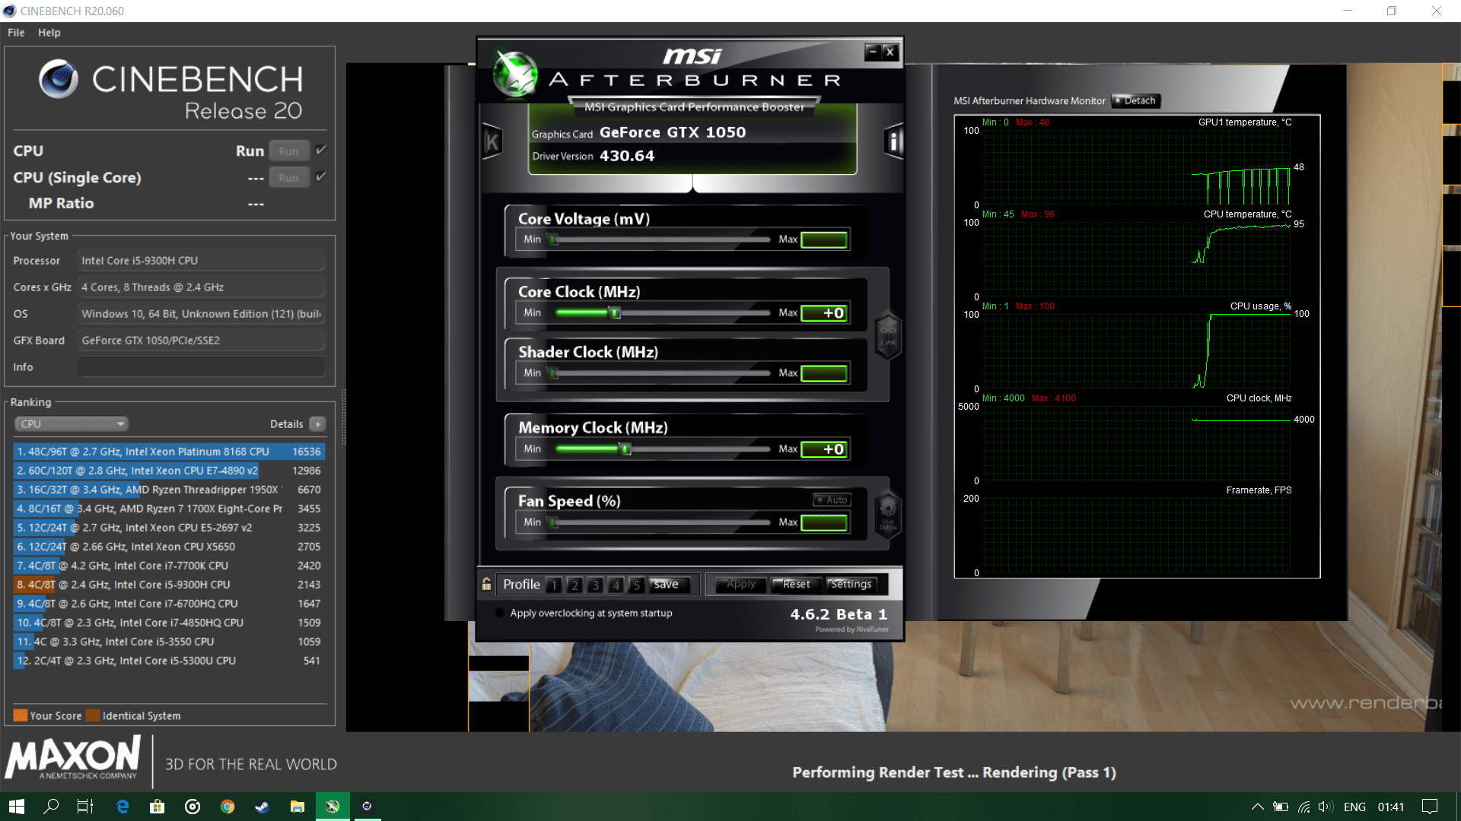1461x821 pixels.
Task: Click the Cinebench taskbar icon
Action: pos(367,807)
